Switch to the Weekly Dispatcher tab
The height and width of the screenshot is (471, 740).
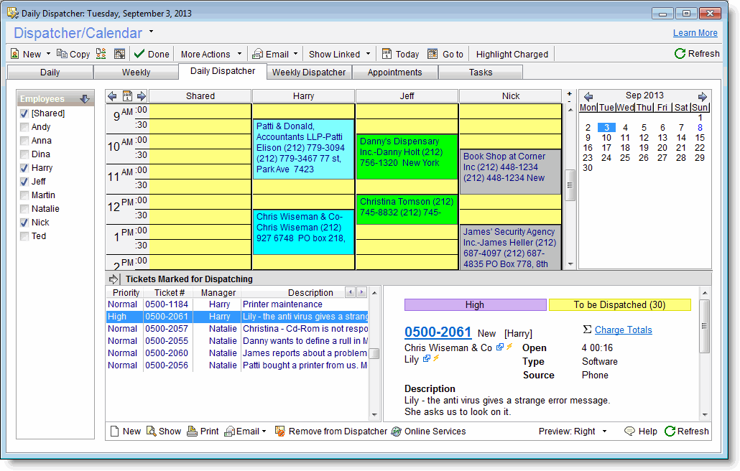point(309,73)
